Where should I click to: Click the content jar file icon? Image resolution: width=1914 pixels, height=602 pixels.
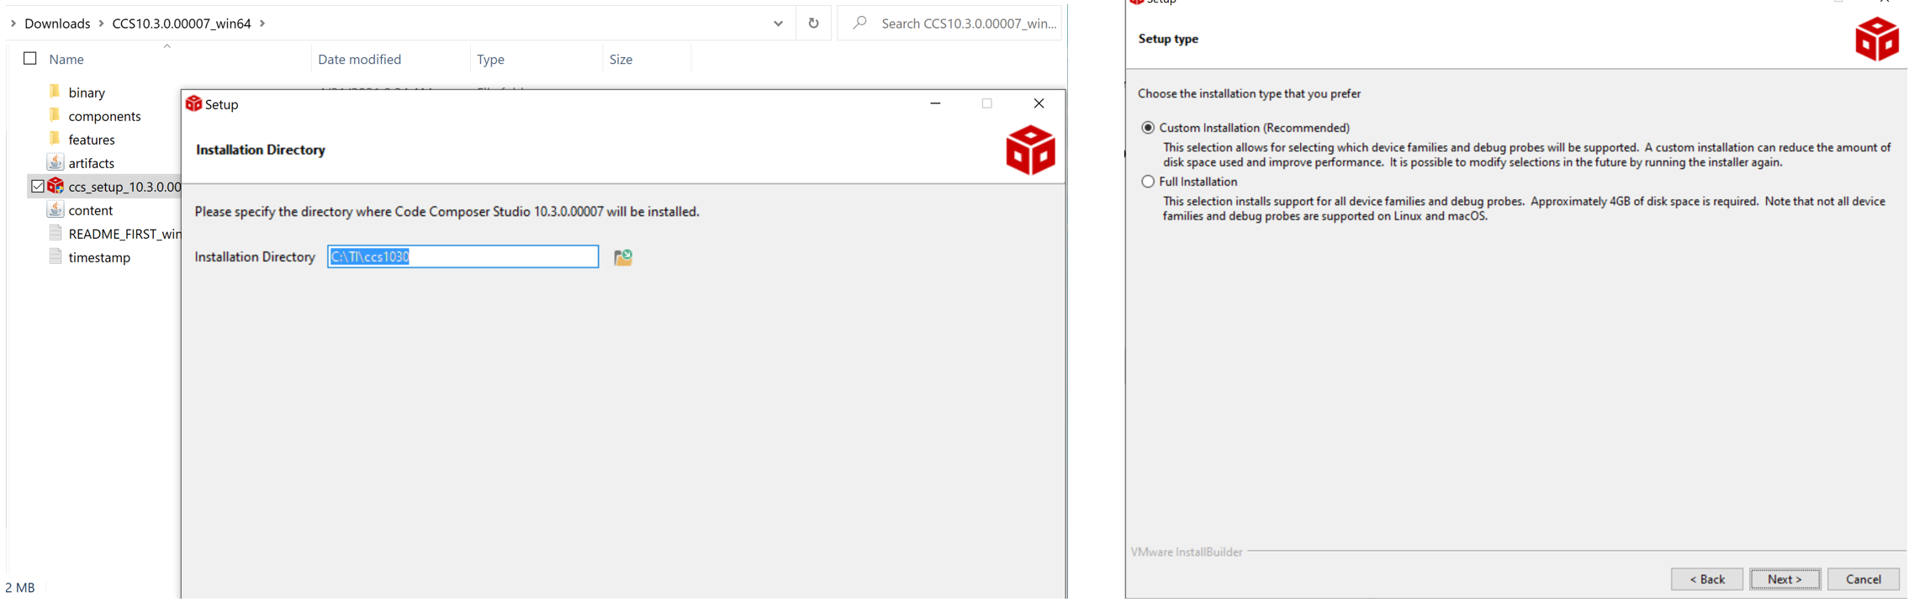coord(56,209)
